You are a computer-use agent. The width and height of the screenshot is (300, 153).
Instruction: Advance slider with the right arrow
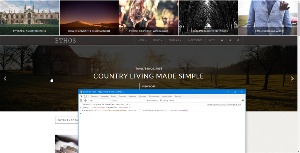(x=292, y=78)
